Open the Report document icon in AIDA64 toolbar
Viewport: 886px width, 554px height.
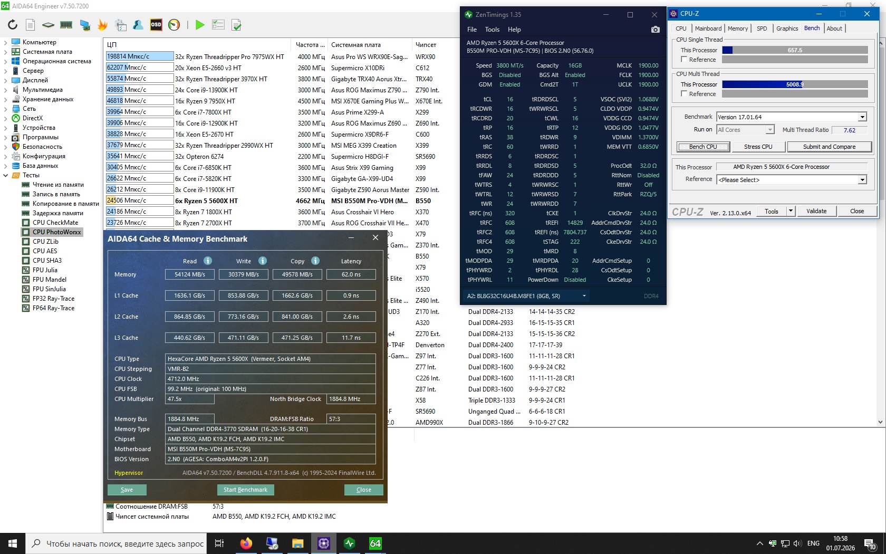point(31,25)
